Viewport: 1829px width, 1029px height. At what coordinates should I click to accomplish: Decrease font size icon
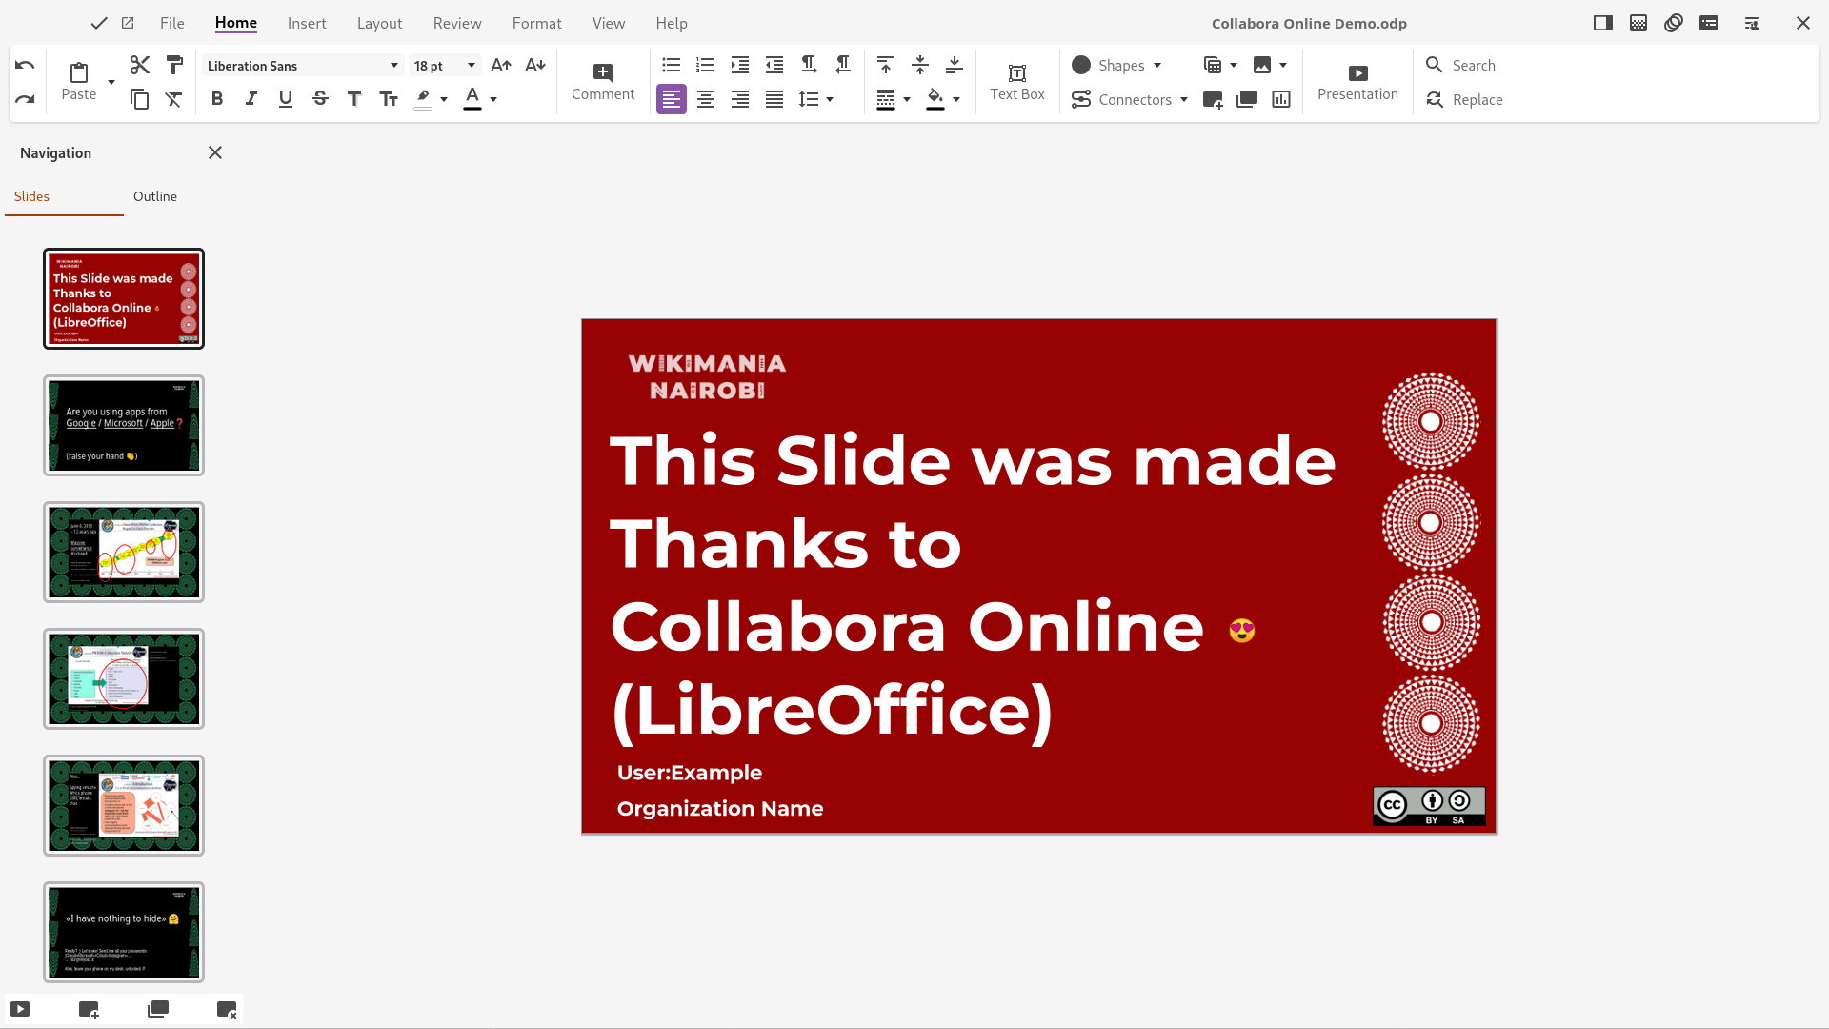(x=535, y=65)
